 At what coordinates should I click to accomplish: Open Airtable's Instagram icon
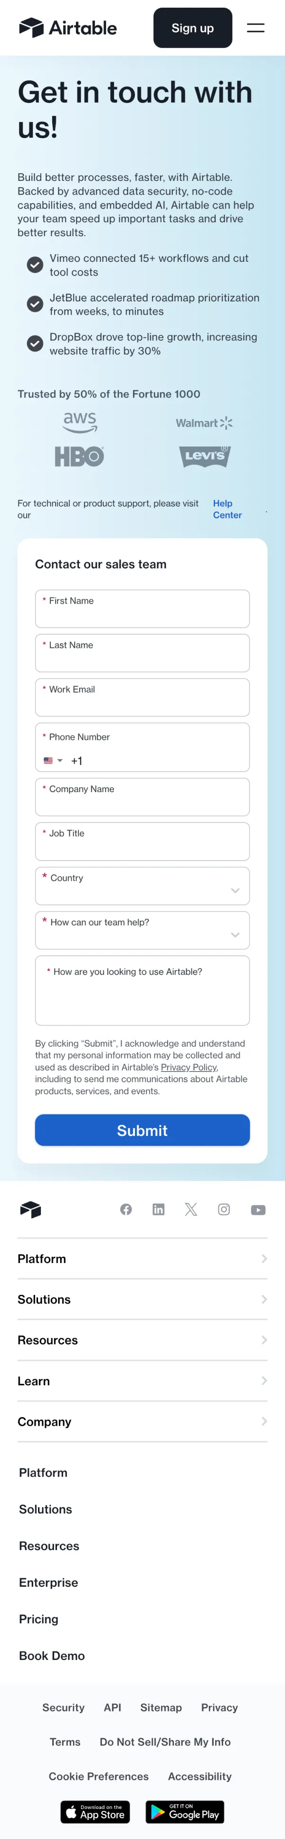224,1209
